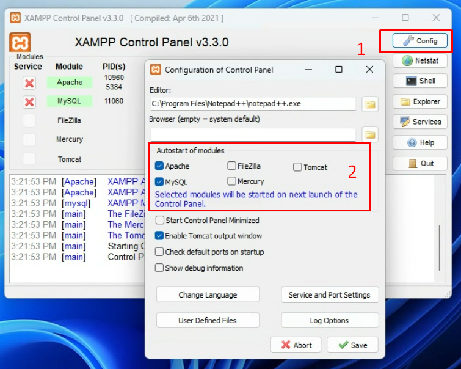Click the Help button
461x369 pixels.
coord(420,142)
